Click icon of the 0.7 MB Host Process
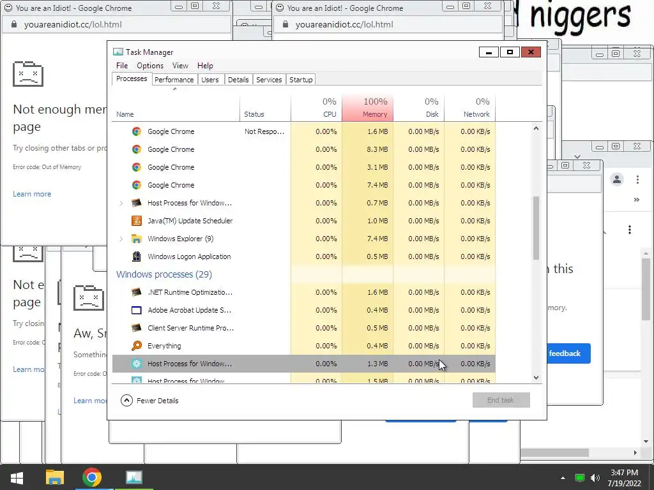This screenshot has height=490, width=654. [137, 203]
